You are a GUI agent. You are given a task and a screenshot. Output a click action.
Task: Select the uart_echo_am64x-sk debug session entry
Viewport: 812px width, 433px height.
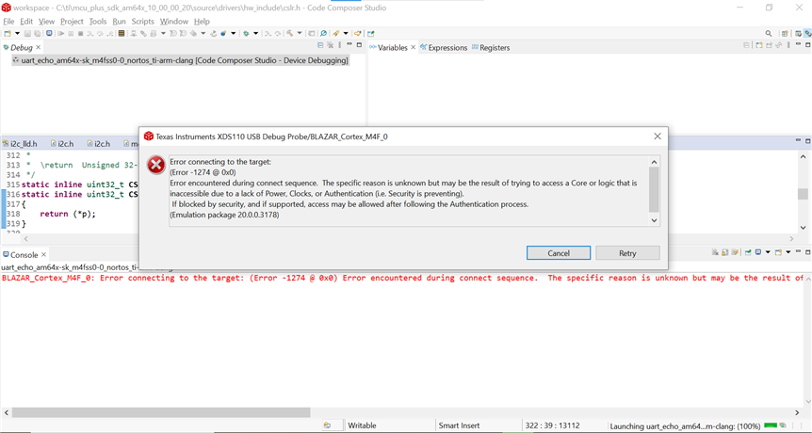pyautogui.click(x=180, y=60)
